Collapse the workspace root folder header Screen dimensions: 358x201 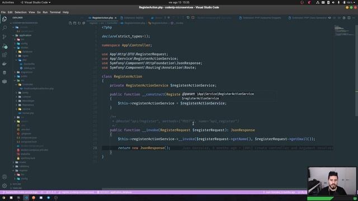[25, 23]
